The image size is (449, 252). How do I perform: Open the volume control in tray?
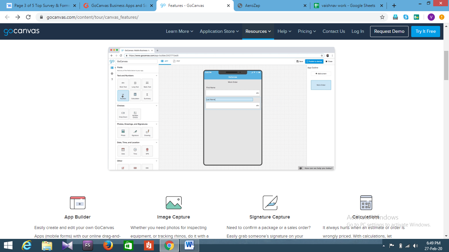coord(415,246)
